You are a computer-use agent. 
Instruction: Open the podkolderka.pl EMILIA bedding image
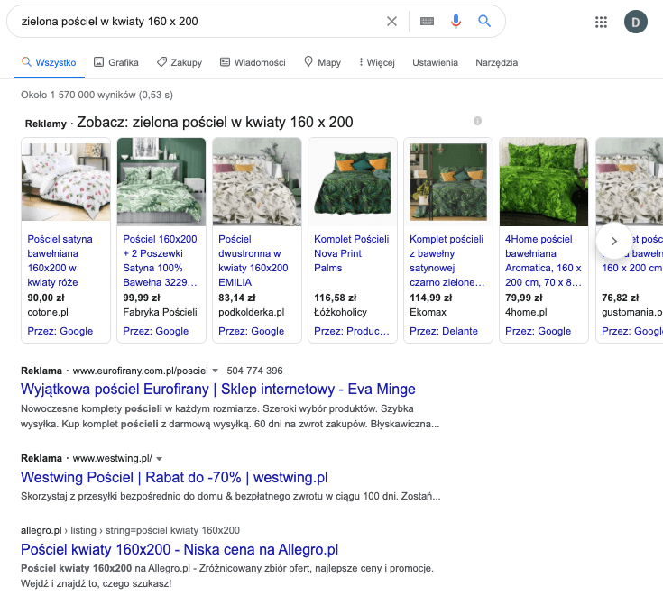click(257, 182)
